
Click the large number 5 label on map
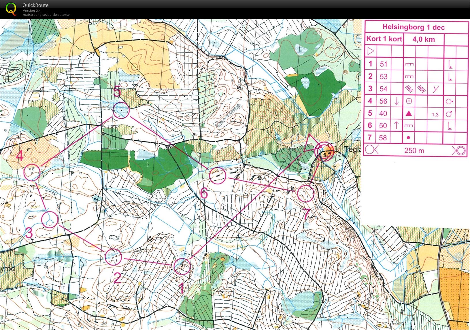click(x=116, y=92)
